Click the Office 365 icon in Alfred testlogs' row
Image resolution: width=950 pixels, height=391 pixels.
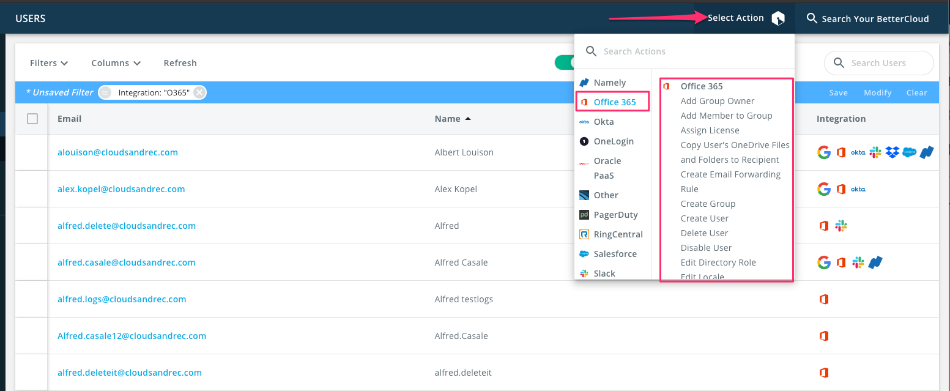coord(824,299)
